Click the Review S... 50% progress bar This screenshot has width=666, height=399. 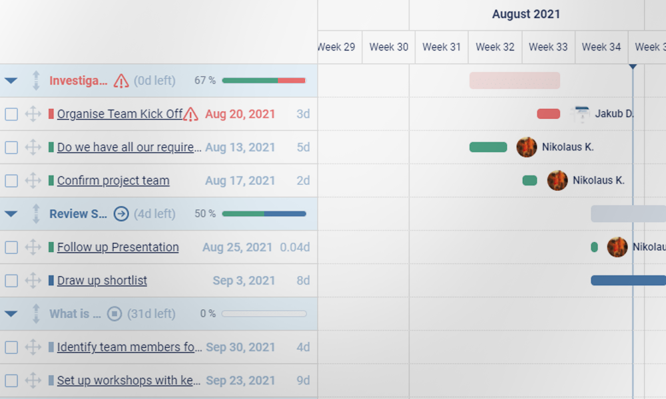[x=264, y=214]
